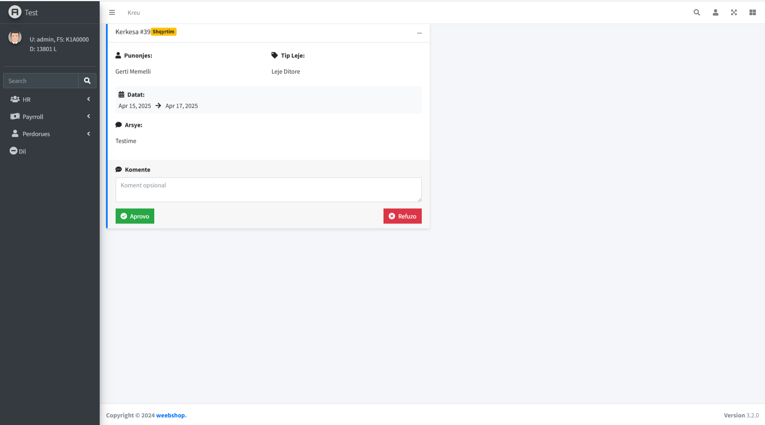The height and width of the screenshot is (425, 765).
Task: Open the widgets grid icon top right
Action: tap(752, 12)
